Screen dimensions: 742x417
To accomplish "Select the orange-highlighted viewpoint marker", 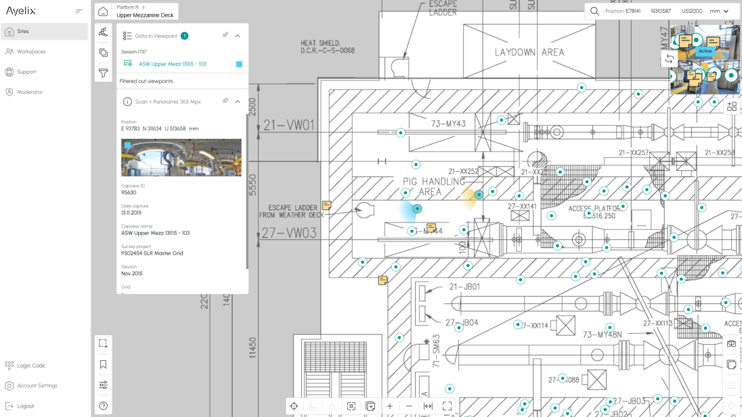I will (479, 195).
